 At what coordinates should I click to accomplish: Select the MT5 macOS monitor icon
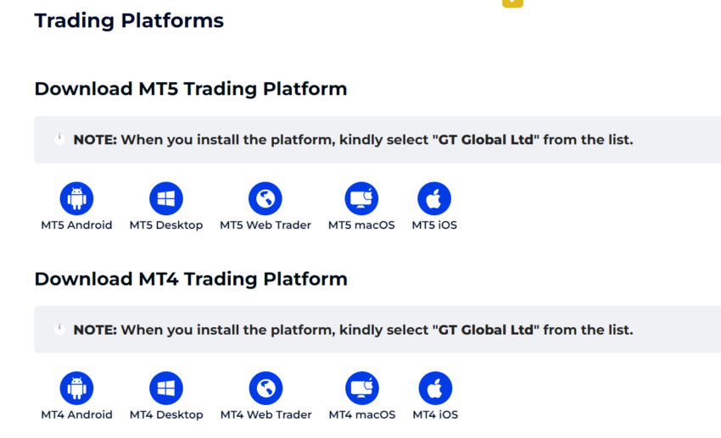pos(361,198)
